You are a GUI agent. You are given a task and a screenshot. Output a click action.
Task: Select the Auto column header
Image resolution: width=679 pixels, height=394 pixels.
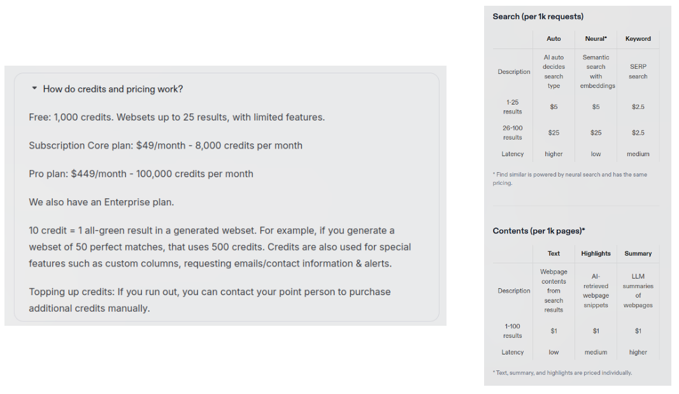pos(554,39)
